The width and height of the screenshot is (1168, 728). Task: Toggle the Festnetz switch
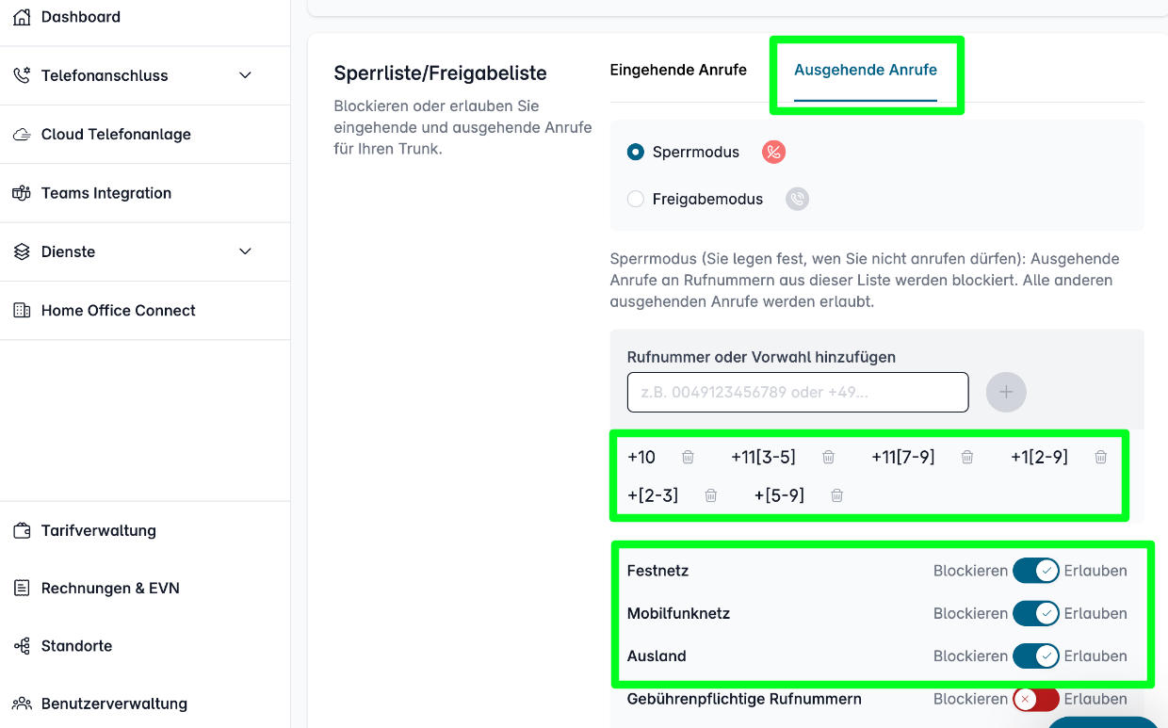coord(1036,571)
